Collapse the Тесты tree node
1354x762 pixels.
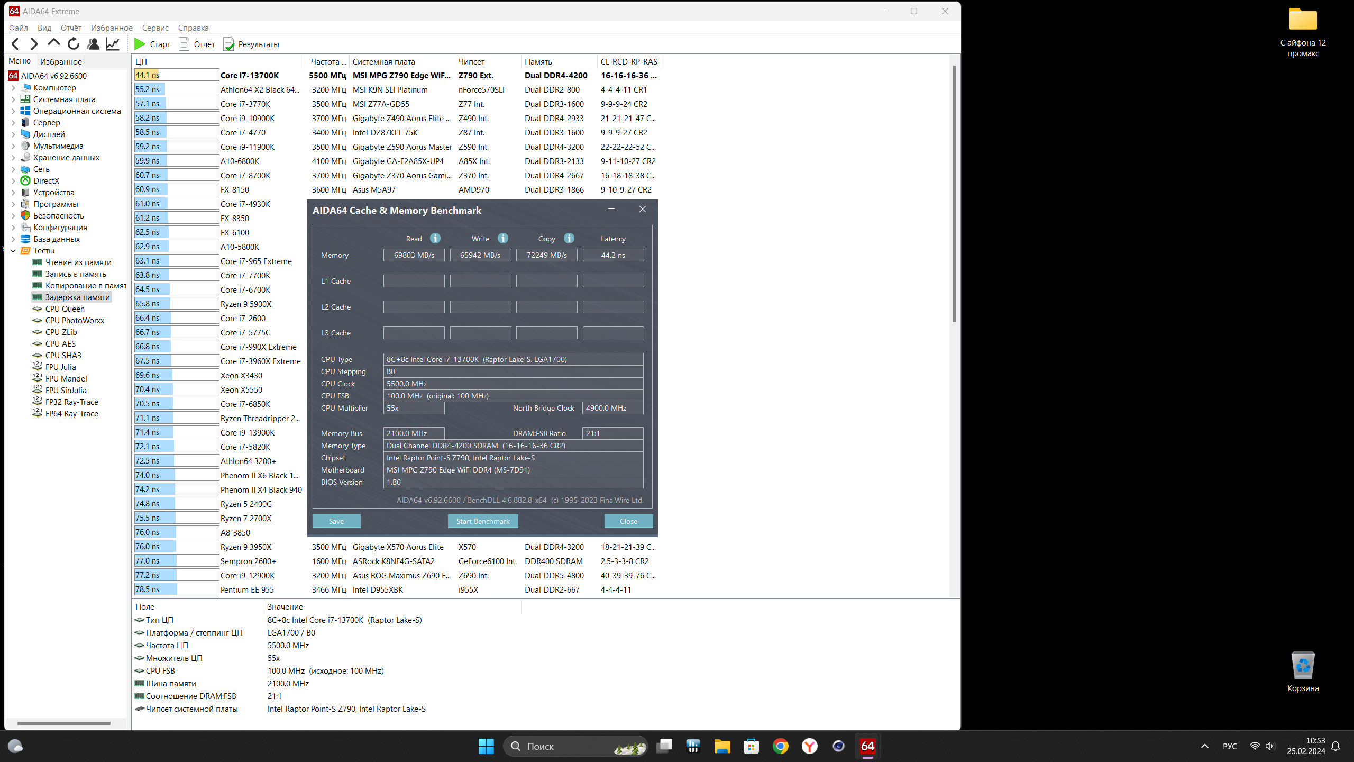(13, 251)
